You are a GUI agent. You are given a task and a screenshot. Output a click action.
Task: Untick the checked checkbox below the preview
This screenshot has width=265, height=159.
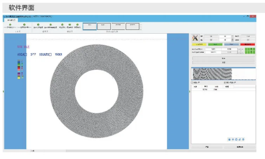pyautogui.click(x=225, y=83)
